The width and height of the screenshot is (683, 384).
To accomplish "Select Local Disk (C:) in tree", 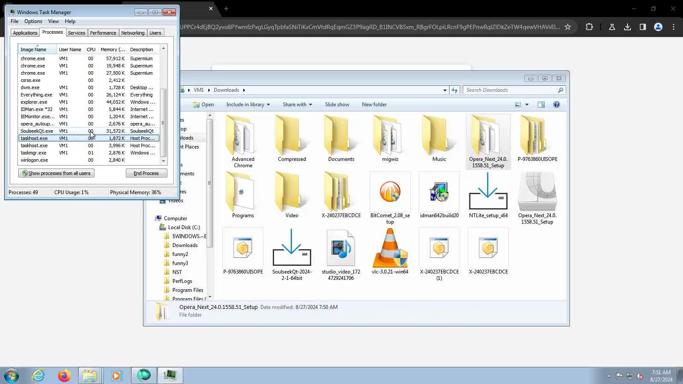I will coord(184,227).
